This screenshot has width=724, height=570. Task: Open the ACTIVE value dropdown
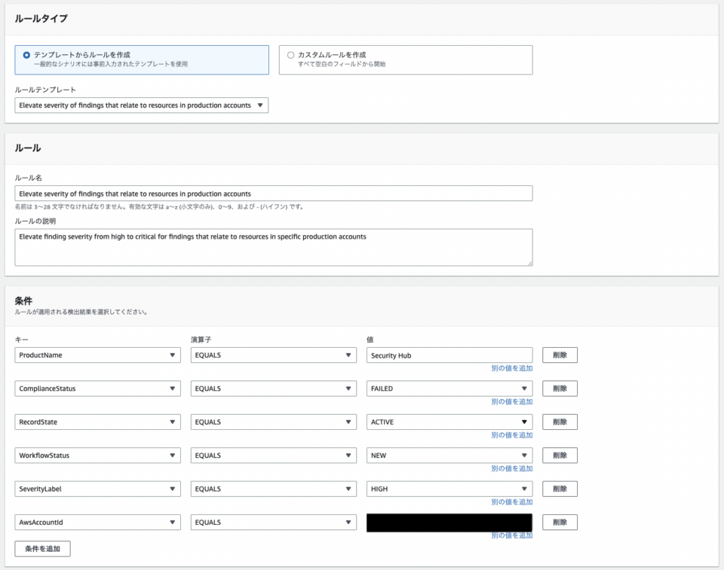pos(449,422)
